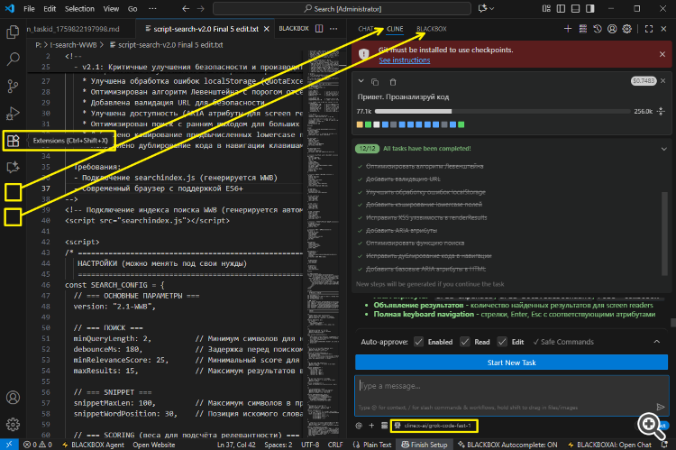Open Cline account icon in panel header
This screenshot has width=676, height=450.
[612, 29]
